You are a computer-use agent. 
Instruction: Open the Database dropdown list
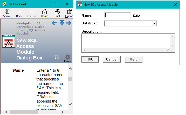155,24
